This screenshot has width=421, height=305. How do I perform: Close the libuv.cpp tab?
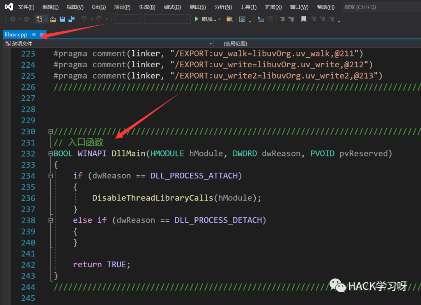point(42,35)
